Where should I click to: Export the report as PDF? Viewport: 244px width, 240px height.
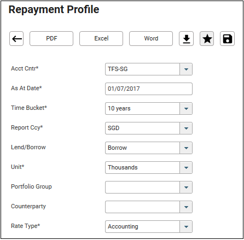[51, 39]
